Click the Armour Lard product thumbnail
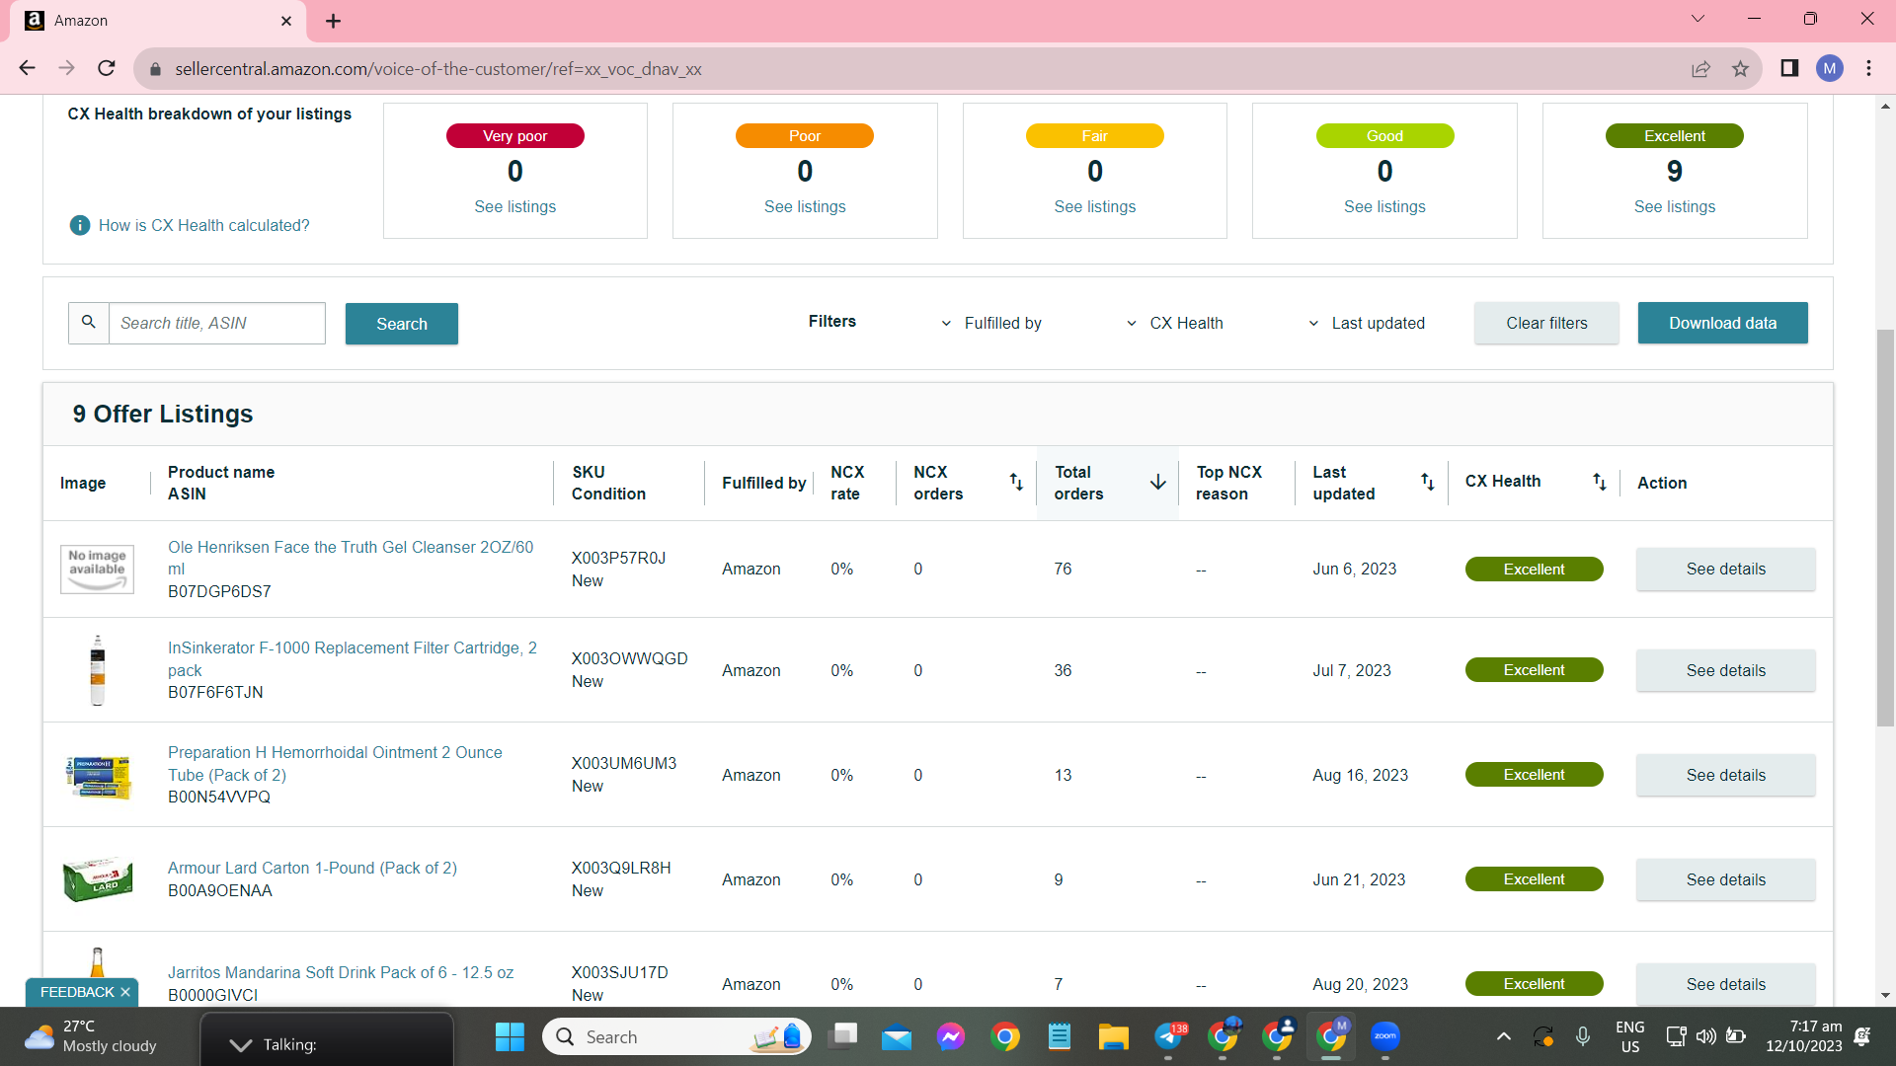 pyautogui.click(x=98, y=878)
